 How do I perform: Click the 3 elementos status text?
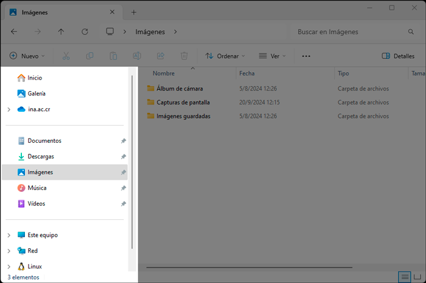tap(23, 278)
